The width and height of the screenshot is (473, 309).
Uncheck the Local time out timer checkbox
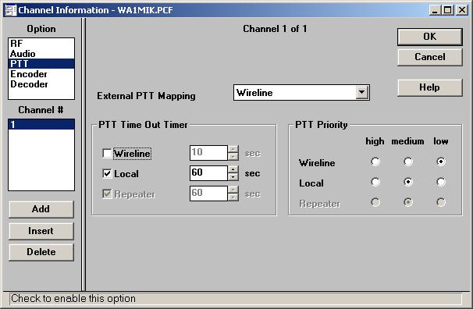[x=107, y=173]
